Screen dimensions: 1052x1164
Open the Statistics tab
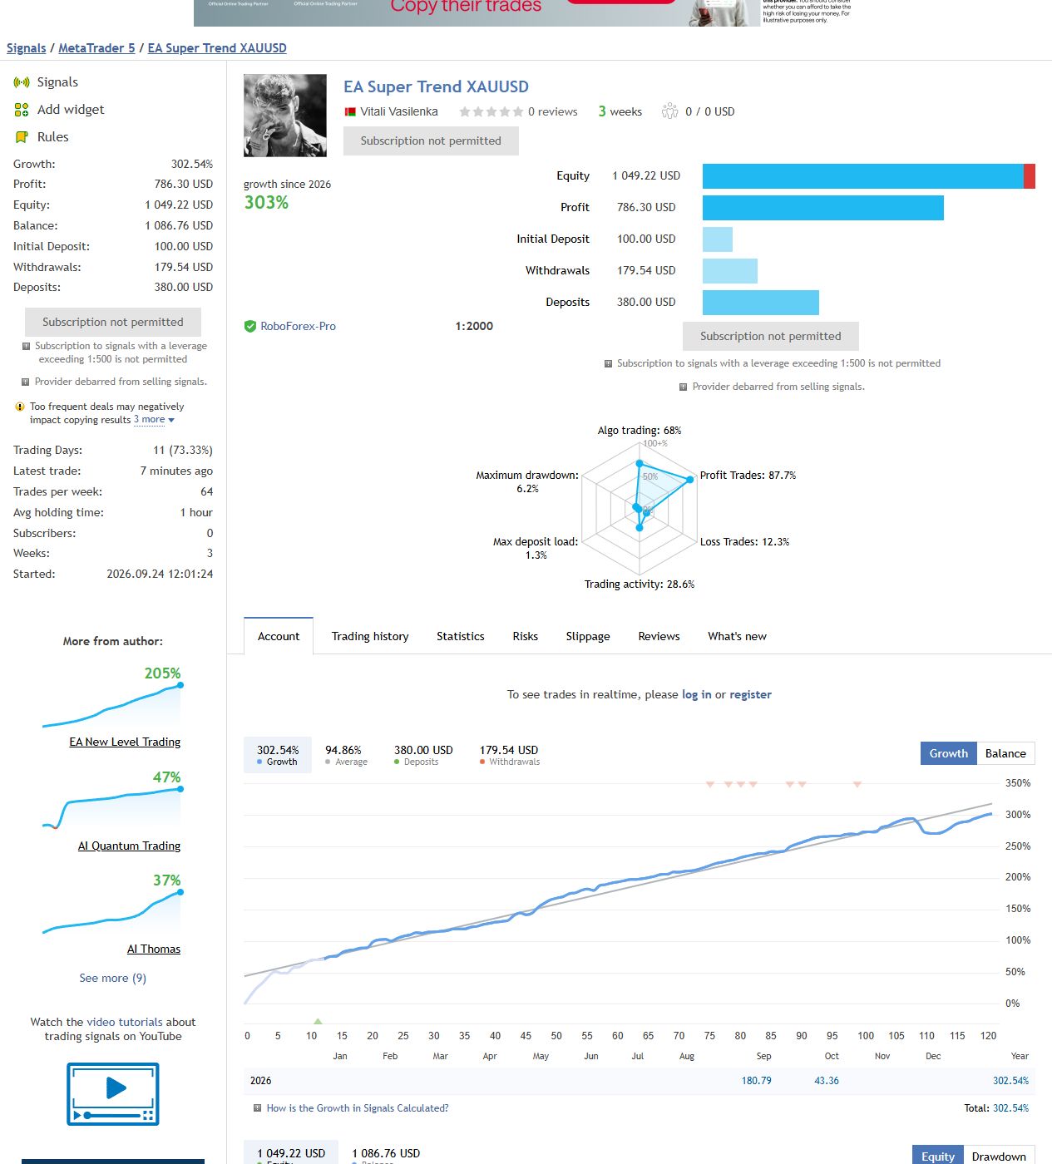tap(461, 636)
